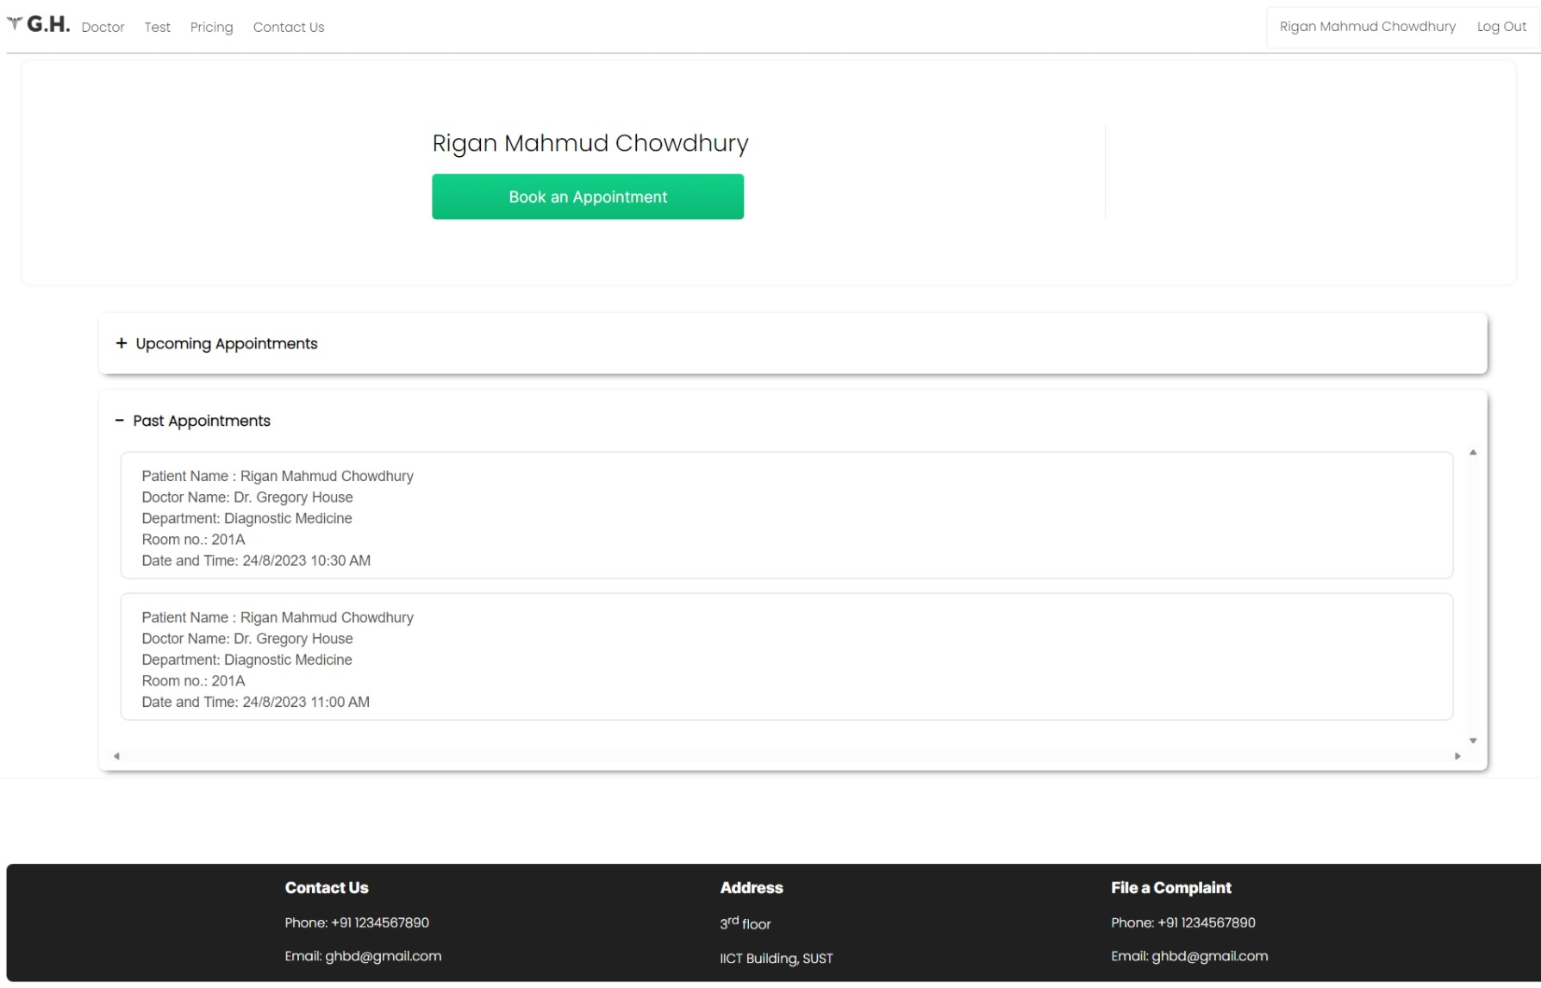This screenshot has height=988, width=1541.
Task: Click the scroll up arrow in Past Appointments
Action: tap(1473, 453)
